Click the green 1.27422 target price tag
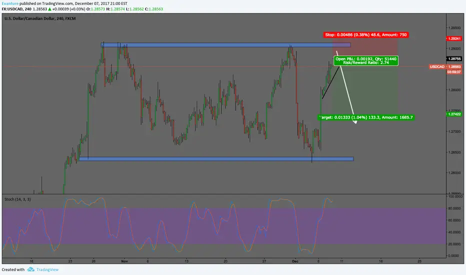Screen dimensions: 466x275 click(454, 114)
